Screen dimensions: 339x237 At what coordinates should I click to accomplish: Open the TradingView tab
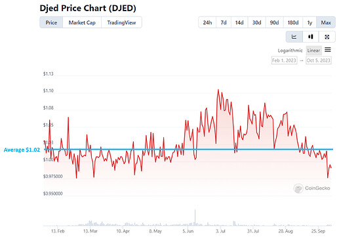tap(121, 22)
